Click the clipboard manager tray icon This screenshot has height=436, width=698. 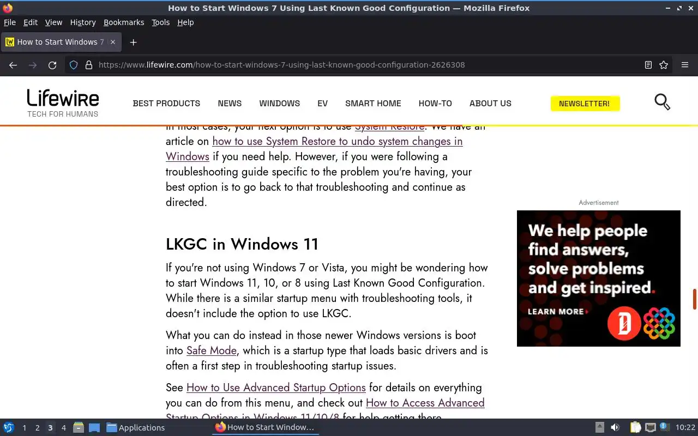(635, 427)
